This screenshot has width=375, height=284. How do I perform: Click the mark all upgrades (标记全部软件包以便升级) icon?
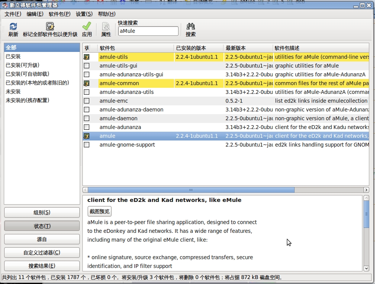(x=50, y=26)
